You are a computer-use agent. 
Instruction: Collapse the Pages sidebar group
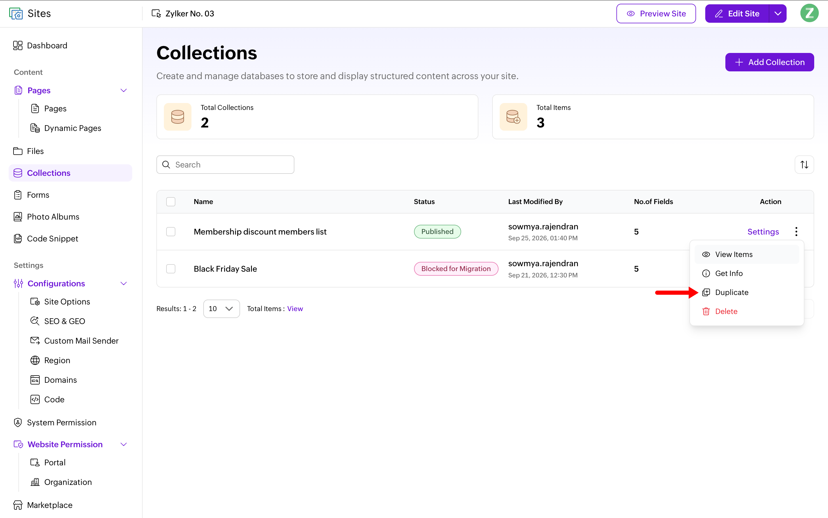click(124, 90)
